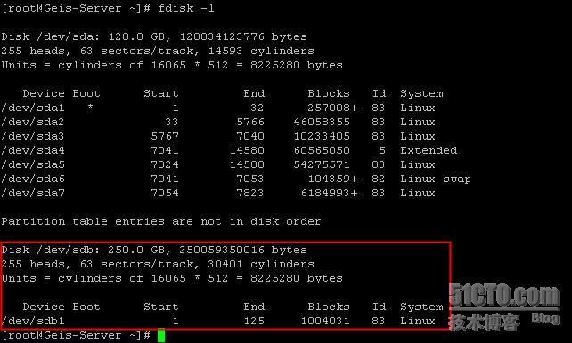Select the /dev/sda2 device name
Image resolution: width=572 pixels, height=343 pixels.
[x=33, y=123]
